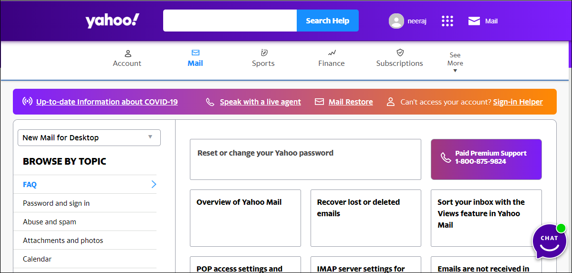Click the neeraj username
The width and height of the screenshot is (572, 273).
tap(417, 21)
